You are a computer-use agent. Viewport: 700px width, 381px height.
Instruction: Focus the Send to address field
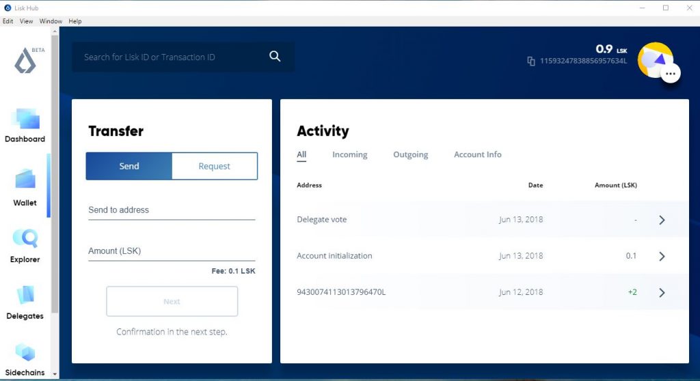(172, 210)
